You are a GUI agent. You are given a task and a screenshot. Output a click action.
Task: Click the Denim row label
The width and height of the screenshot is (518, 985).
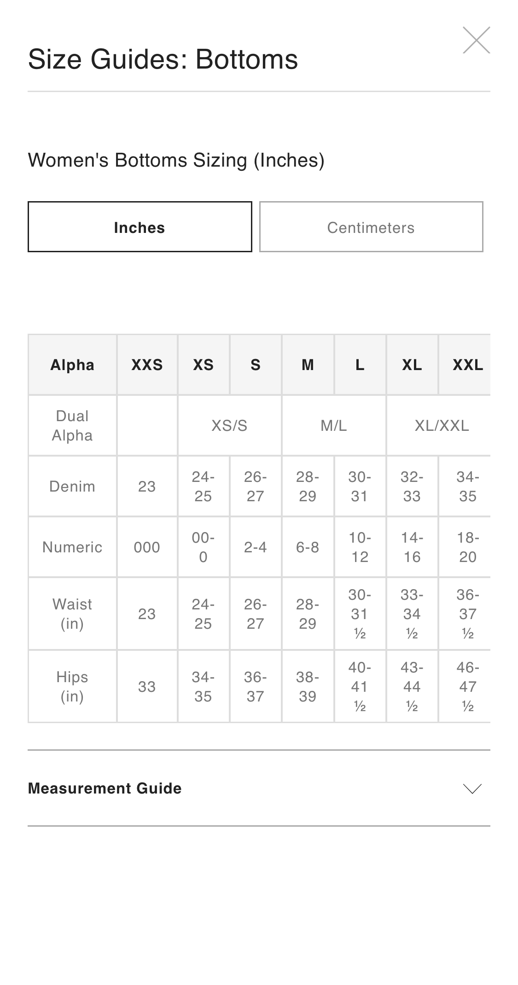pos(72,486)
